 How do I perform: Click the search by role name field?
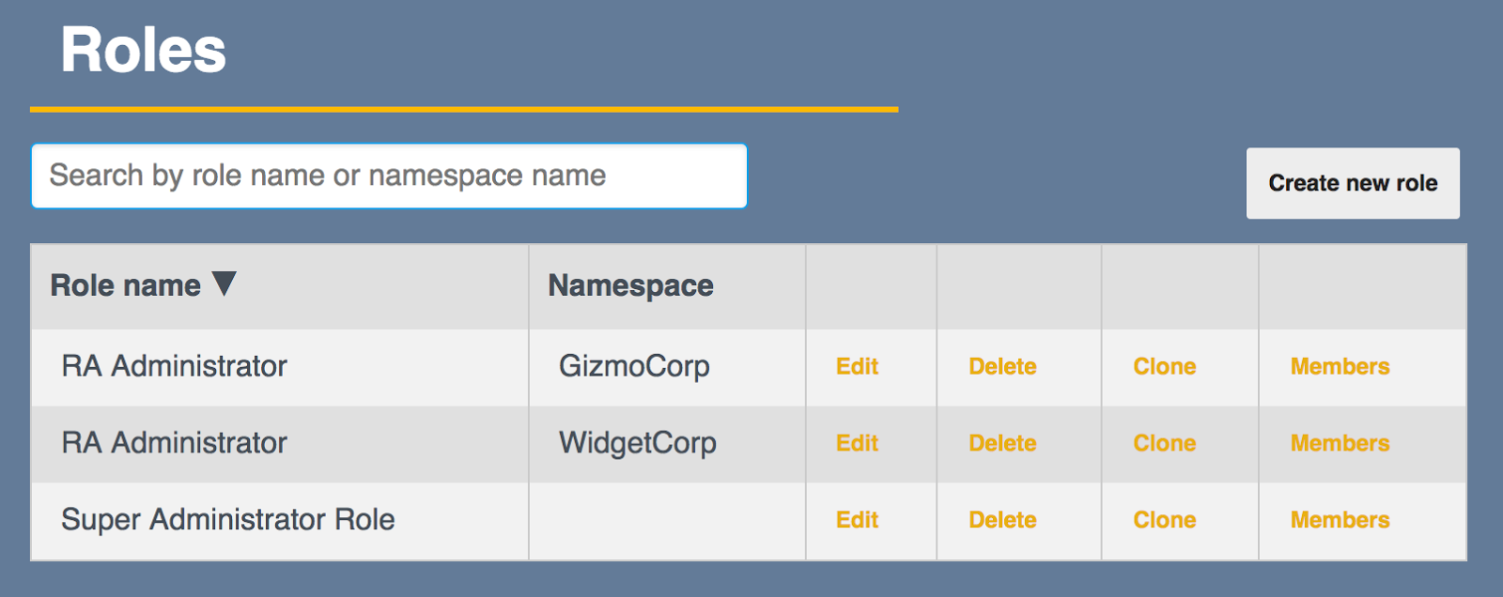(x=388, y=176)
